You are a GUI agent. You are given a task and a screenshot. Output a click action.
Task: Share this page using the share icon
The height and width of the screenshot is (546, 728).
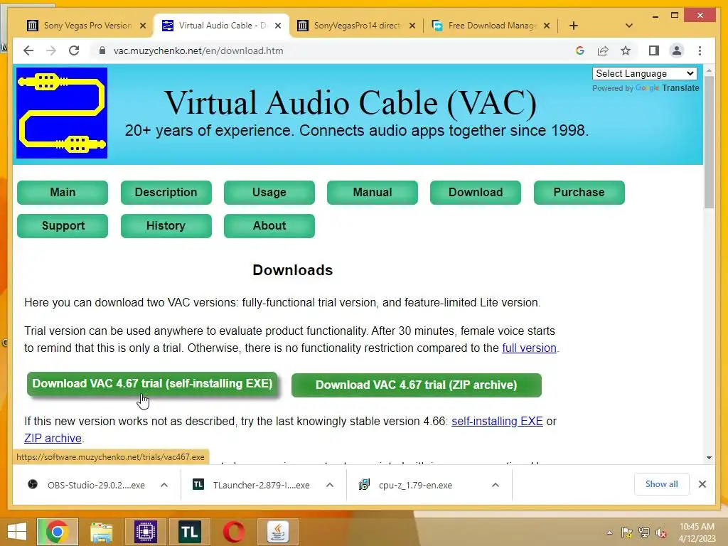[x=603, y=50]
